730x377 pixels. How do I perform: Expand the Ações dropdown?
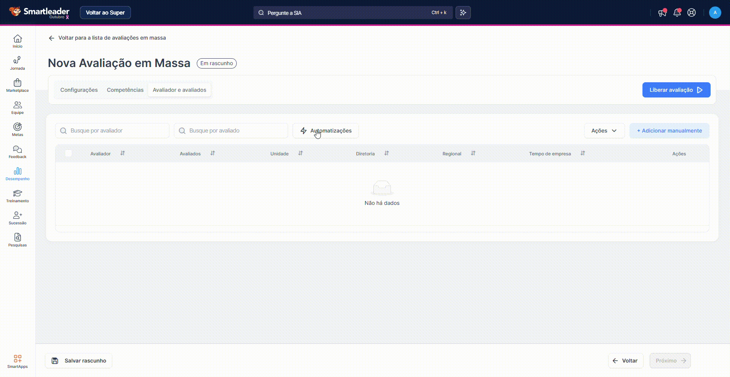click(604, 131)
